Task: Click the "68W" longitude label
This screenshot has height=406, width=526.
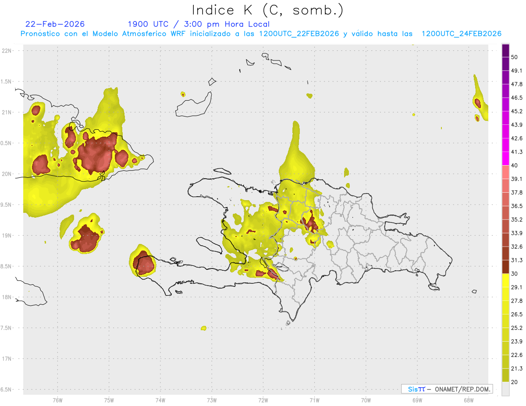Action: 469,400
